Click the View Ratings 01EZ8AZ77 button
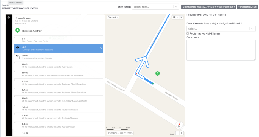The height and width of the screenshot is (137, 259). pos(209,7)
